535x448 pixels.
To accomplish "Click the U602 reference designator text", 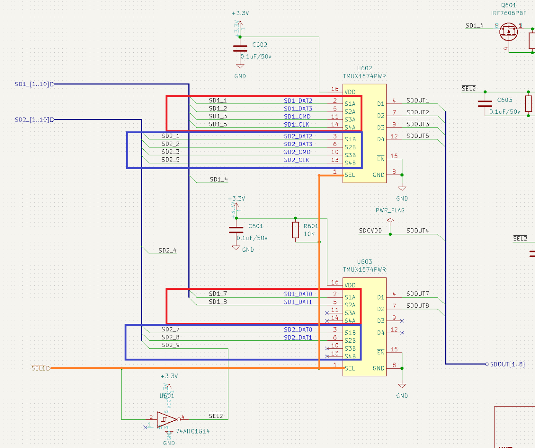I will point(365,68).
